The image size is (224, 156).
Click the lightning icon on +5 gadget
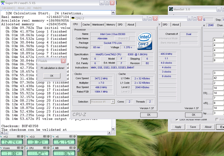53,137
